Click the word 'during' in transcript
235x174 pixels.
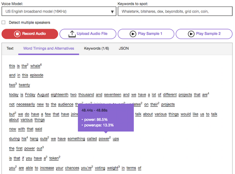(x=14, y=139)
